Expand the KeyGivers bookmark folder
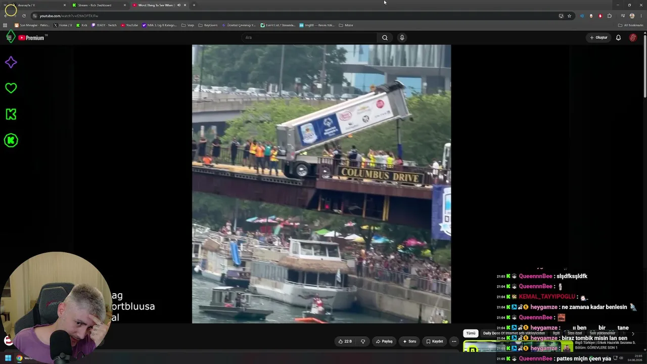 [x=208, y=25]
